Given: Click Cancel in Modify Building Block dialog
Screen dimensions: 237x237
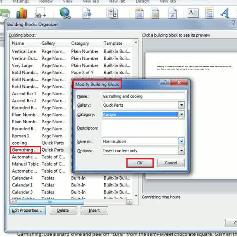Looking at the screenshot, I should tap(171, 163).
